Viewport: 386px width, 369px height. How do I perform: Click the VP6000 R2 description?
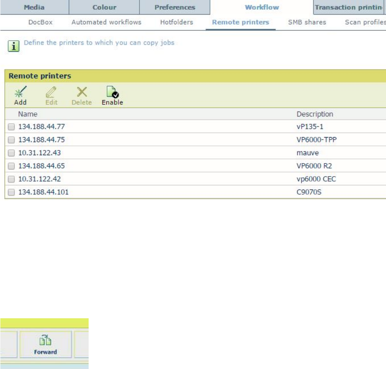tap(314, 166)
